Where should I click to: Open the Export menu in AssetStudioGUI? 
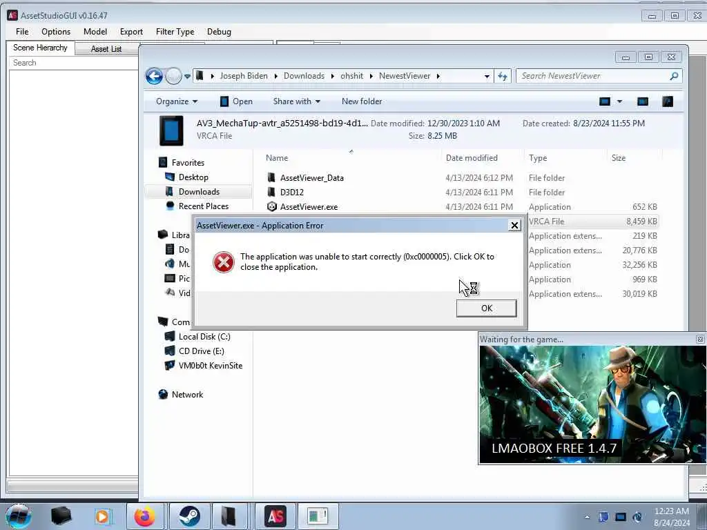click(131, 32)
